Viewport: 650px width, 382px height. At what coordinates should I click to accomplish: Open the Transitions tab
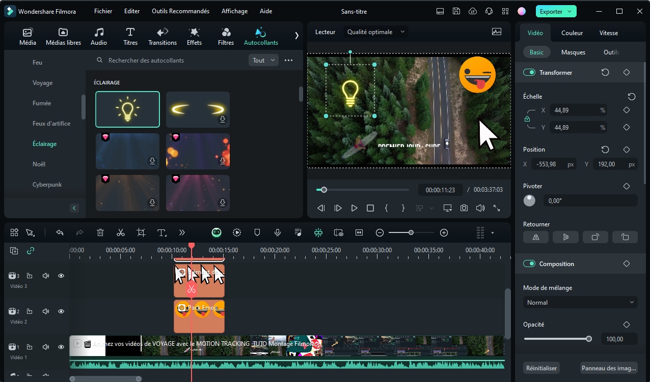coord(163,37)
